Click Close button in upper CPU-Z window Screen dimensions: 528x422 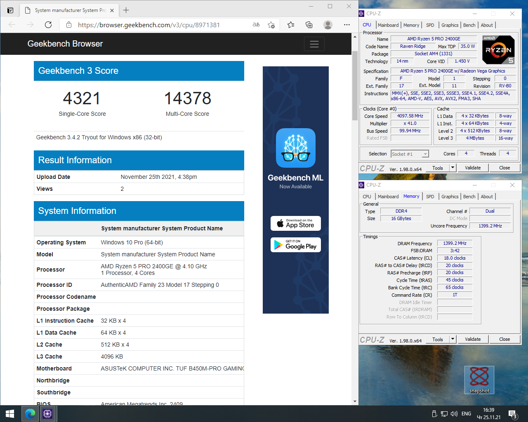tap(504, 168)
